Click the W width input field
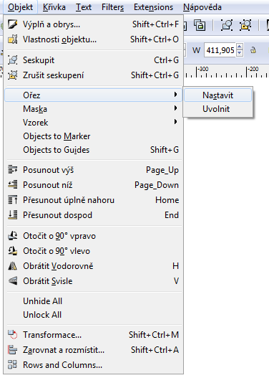The width and height of the screenshot is (269, 383). (220, 50)
